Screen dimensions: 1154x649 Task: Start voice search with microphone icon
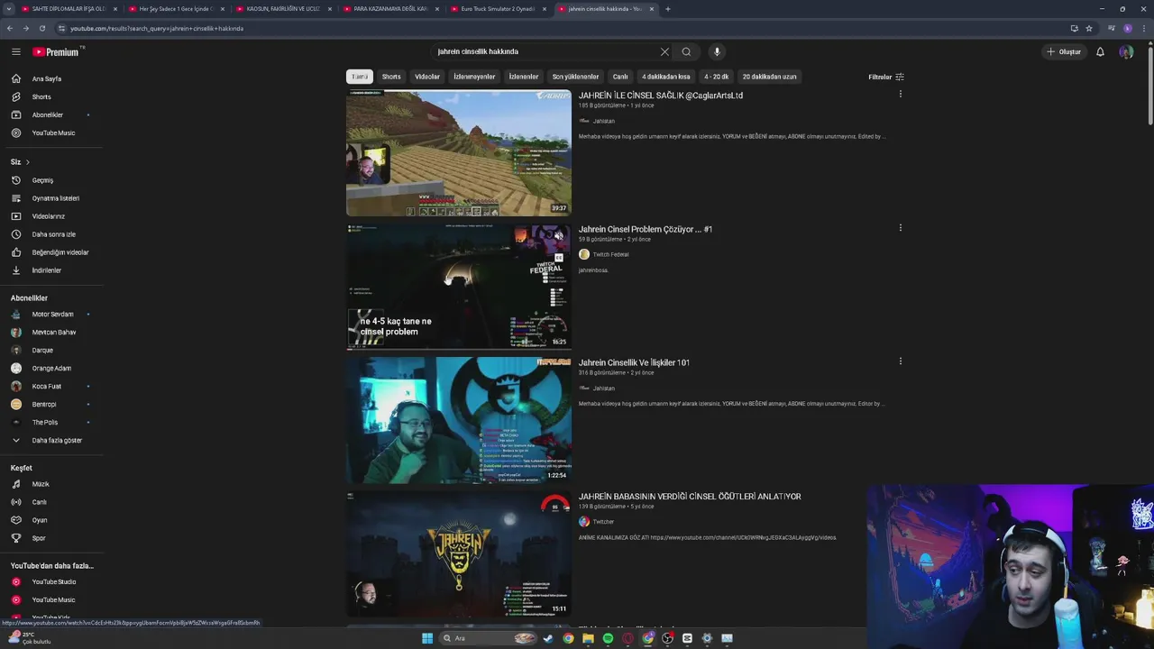pos(717,51)
